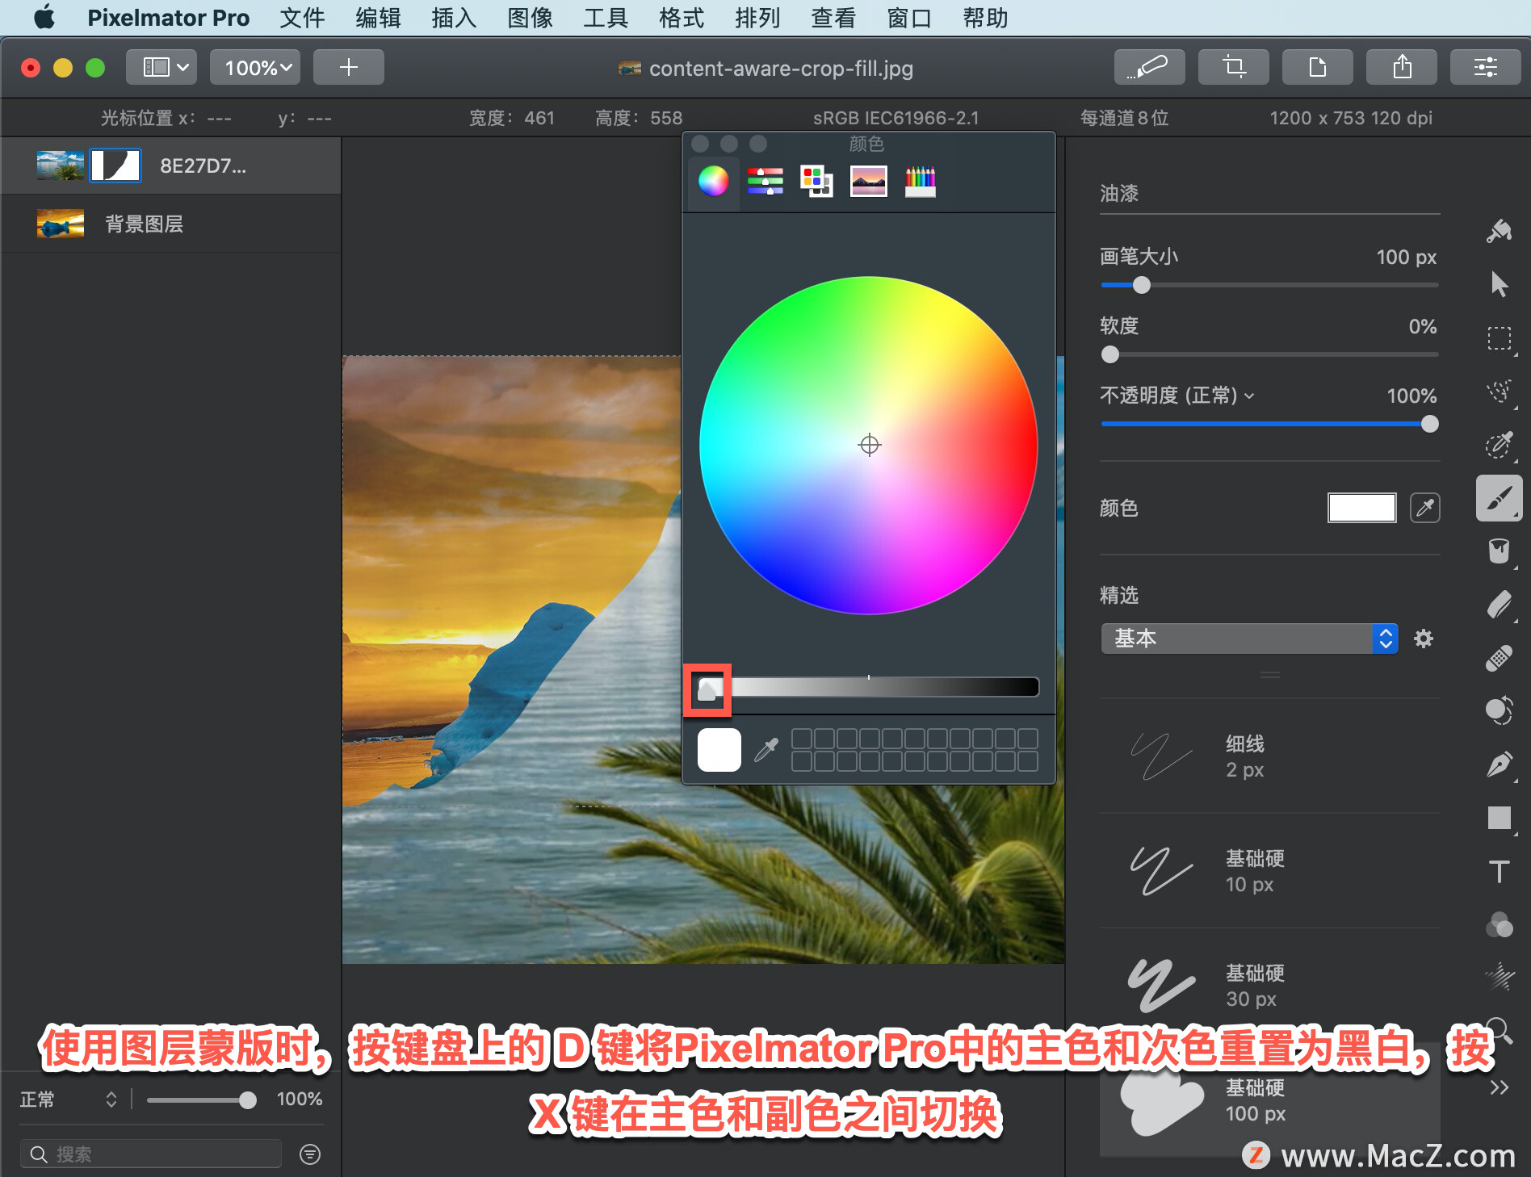The image size is (1531, 1177).
Task: Click the plus add button in toolbar
Action: coord(348,67)
